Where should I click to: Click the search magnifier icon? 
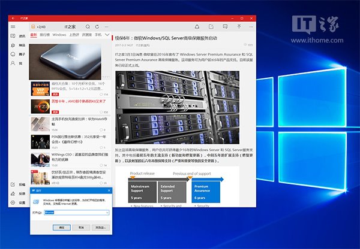88,27
